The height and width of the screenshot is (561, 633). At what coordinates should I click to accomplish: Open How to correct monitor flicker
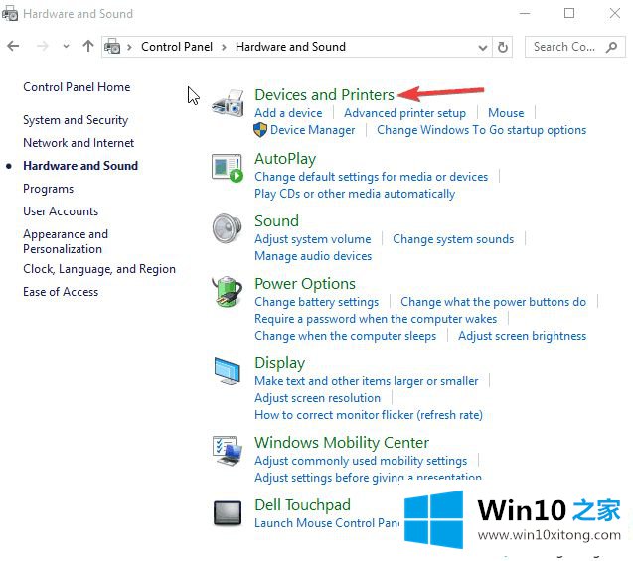[x=369, y=415]
